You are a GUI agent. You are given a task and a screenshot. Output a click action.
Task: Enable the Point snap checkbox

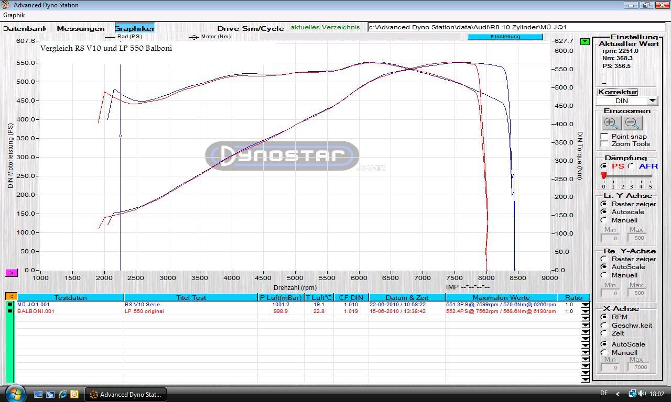604,137
